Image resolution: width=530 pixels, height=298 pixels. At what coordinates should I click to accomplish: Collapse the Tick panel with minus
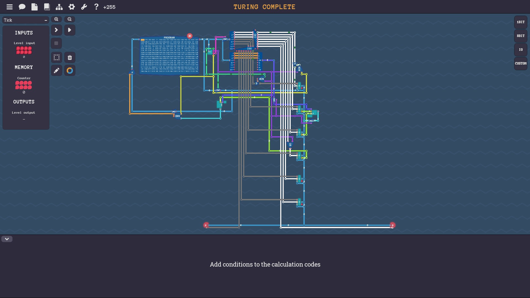(46, 20)
